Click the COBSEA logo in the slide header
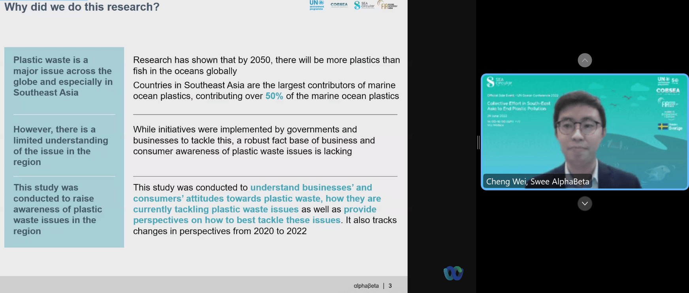The height and width of the screenshot is (293, 689). [339, 5]
